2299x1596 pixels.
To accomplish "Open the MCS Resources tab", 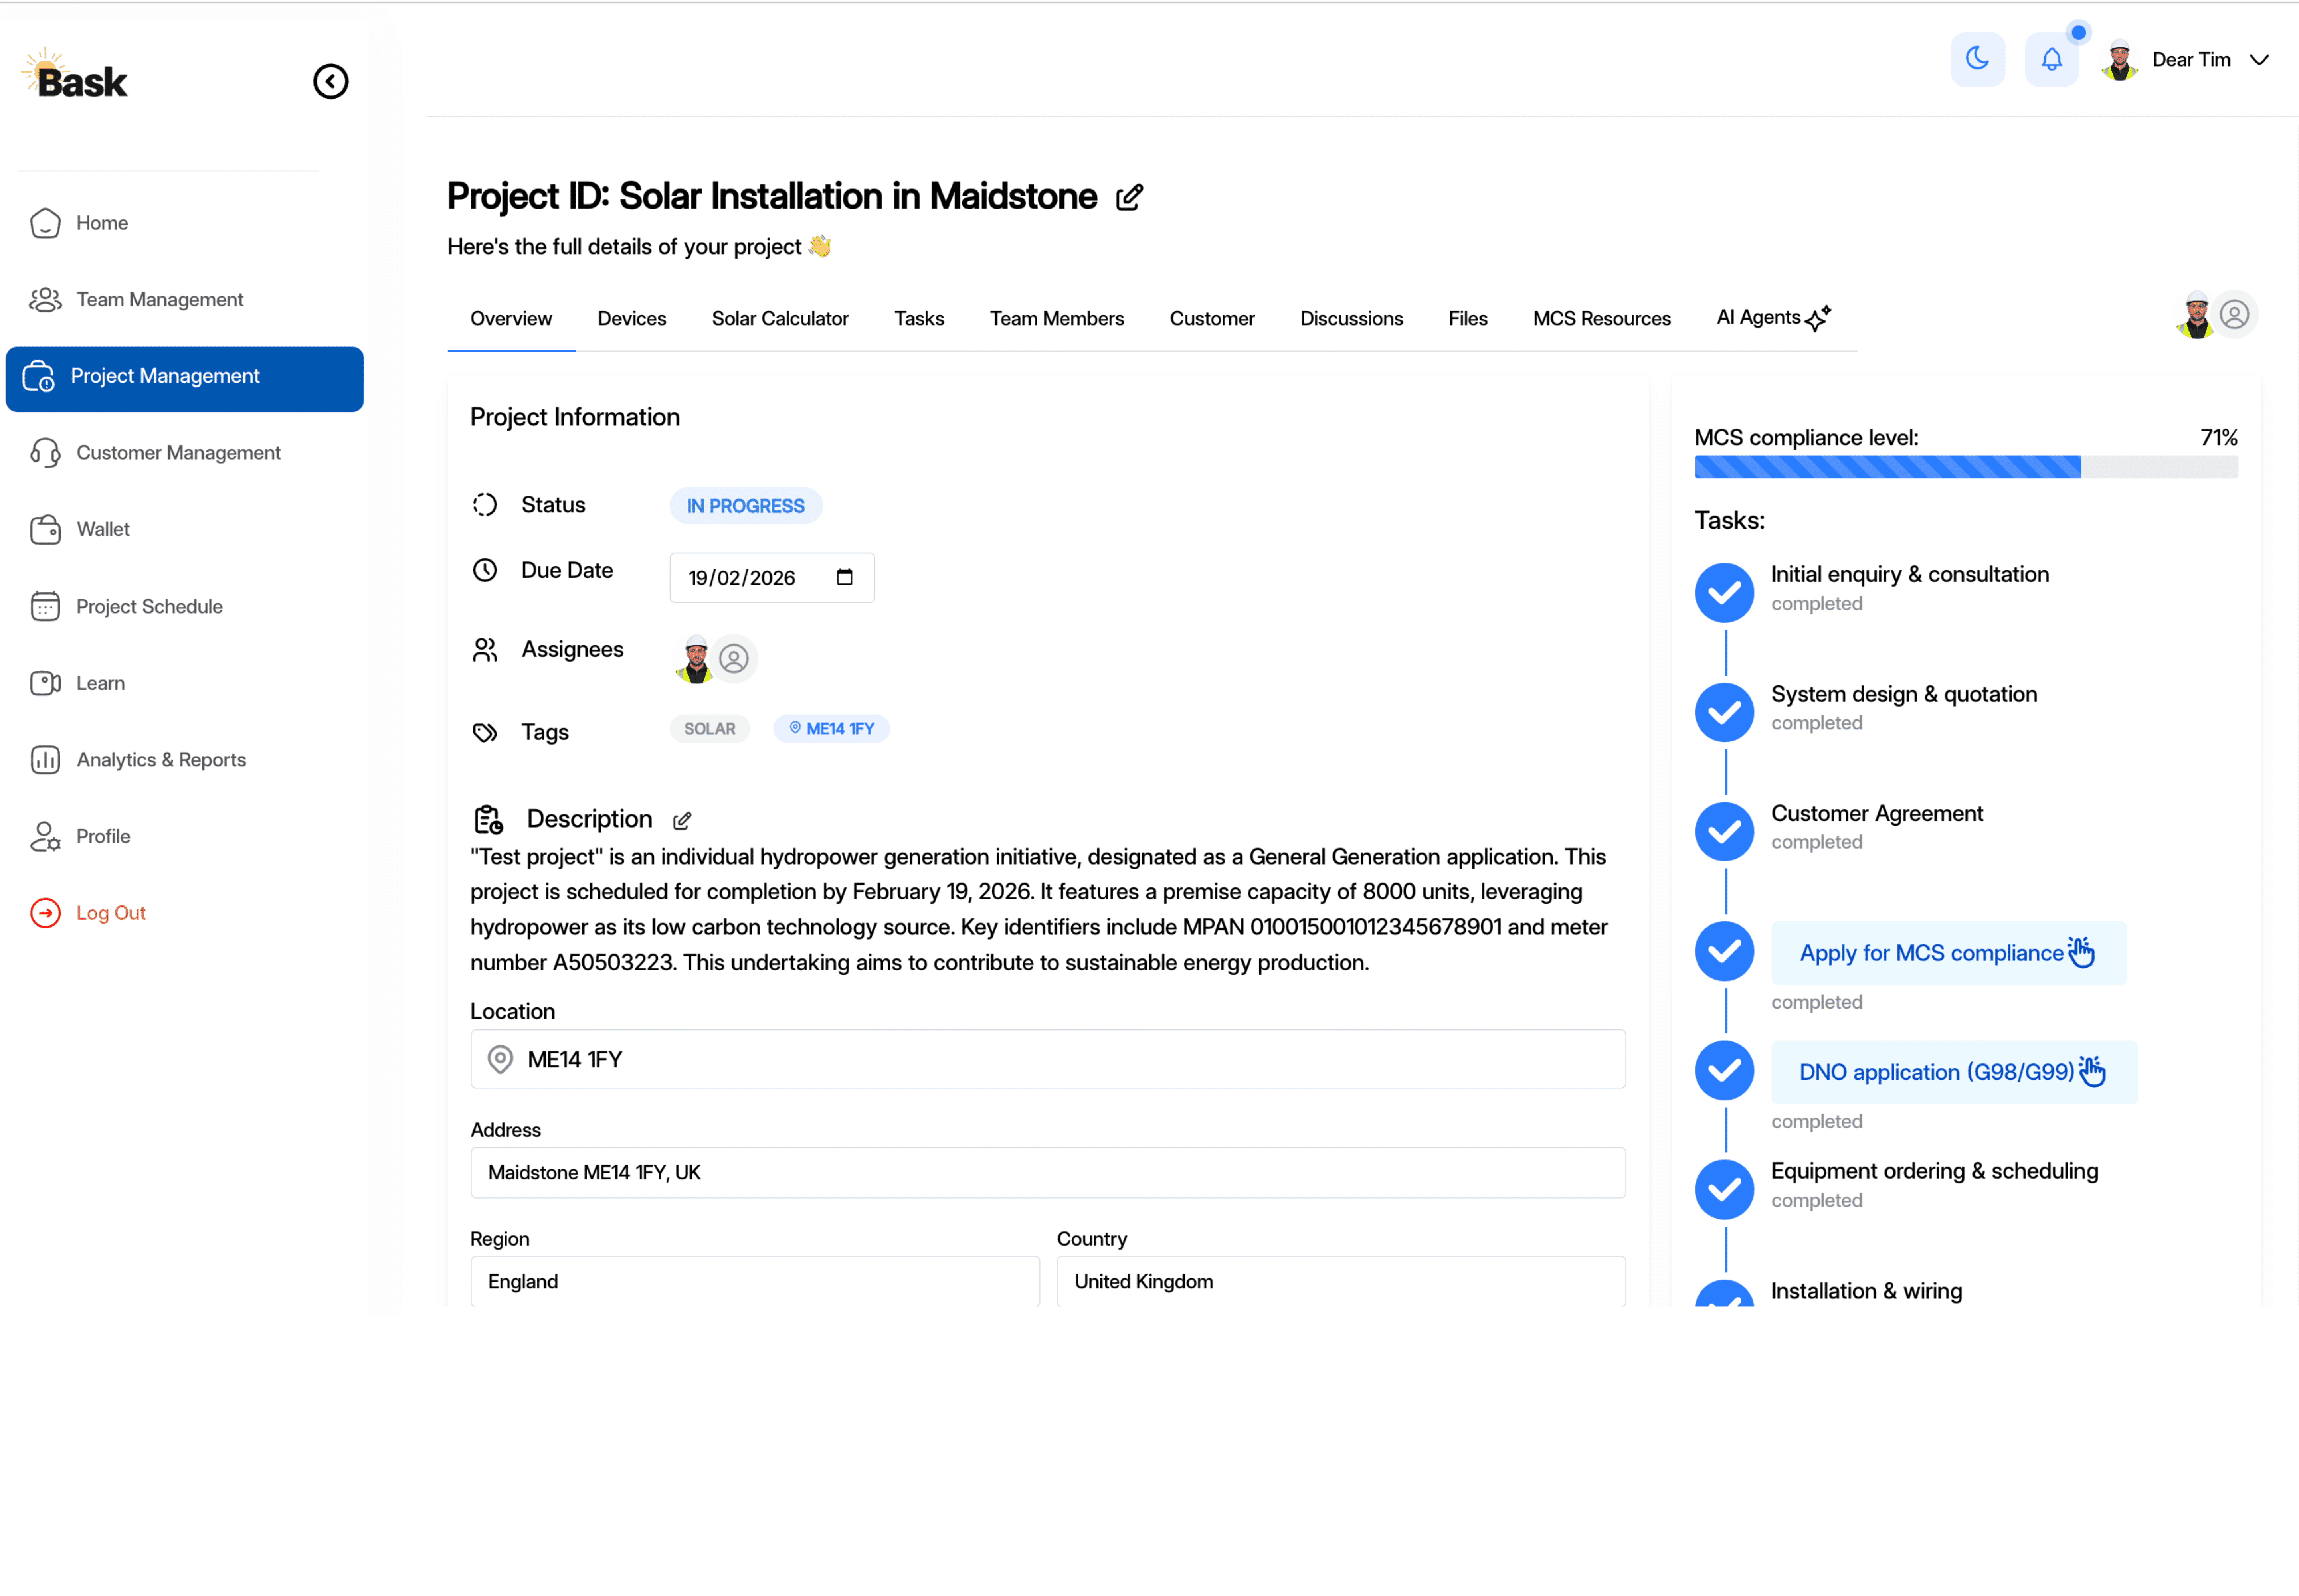I will click(x=1602, y=319).
